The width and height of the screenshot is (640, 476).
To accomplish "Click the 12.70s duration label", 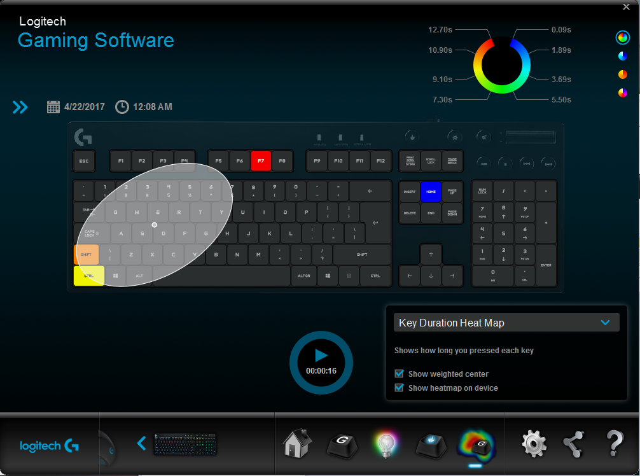I will (x=440, y=30).
